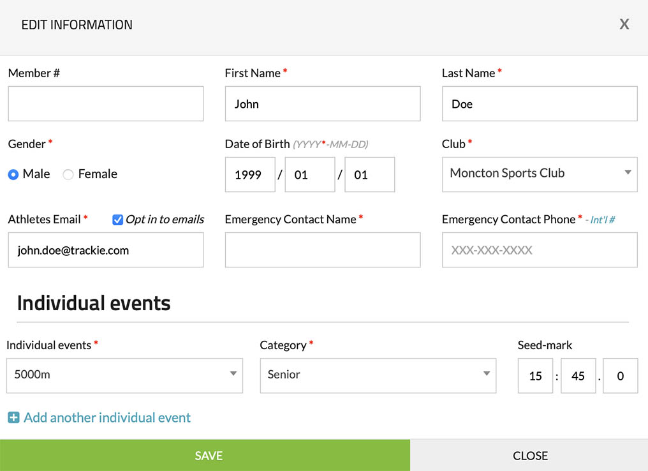Click the plus icon beside Add another individual event

tap(13, 418)
